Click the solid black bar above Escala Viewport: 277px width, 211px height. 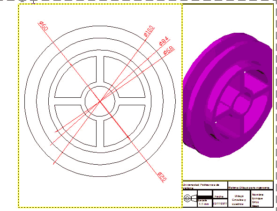pos(204,197)
